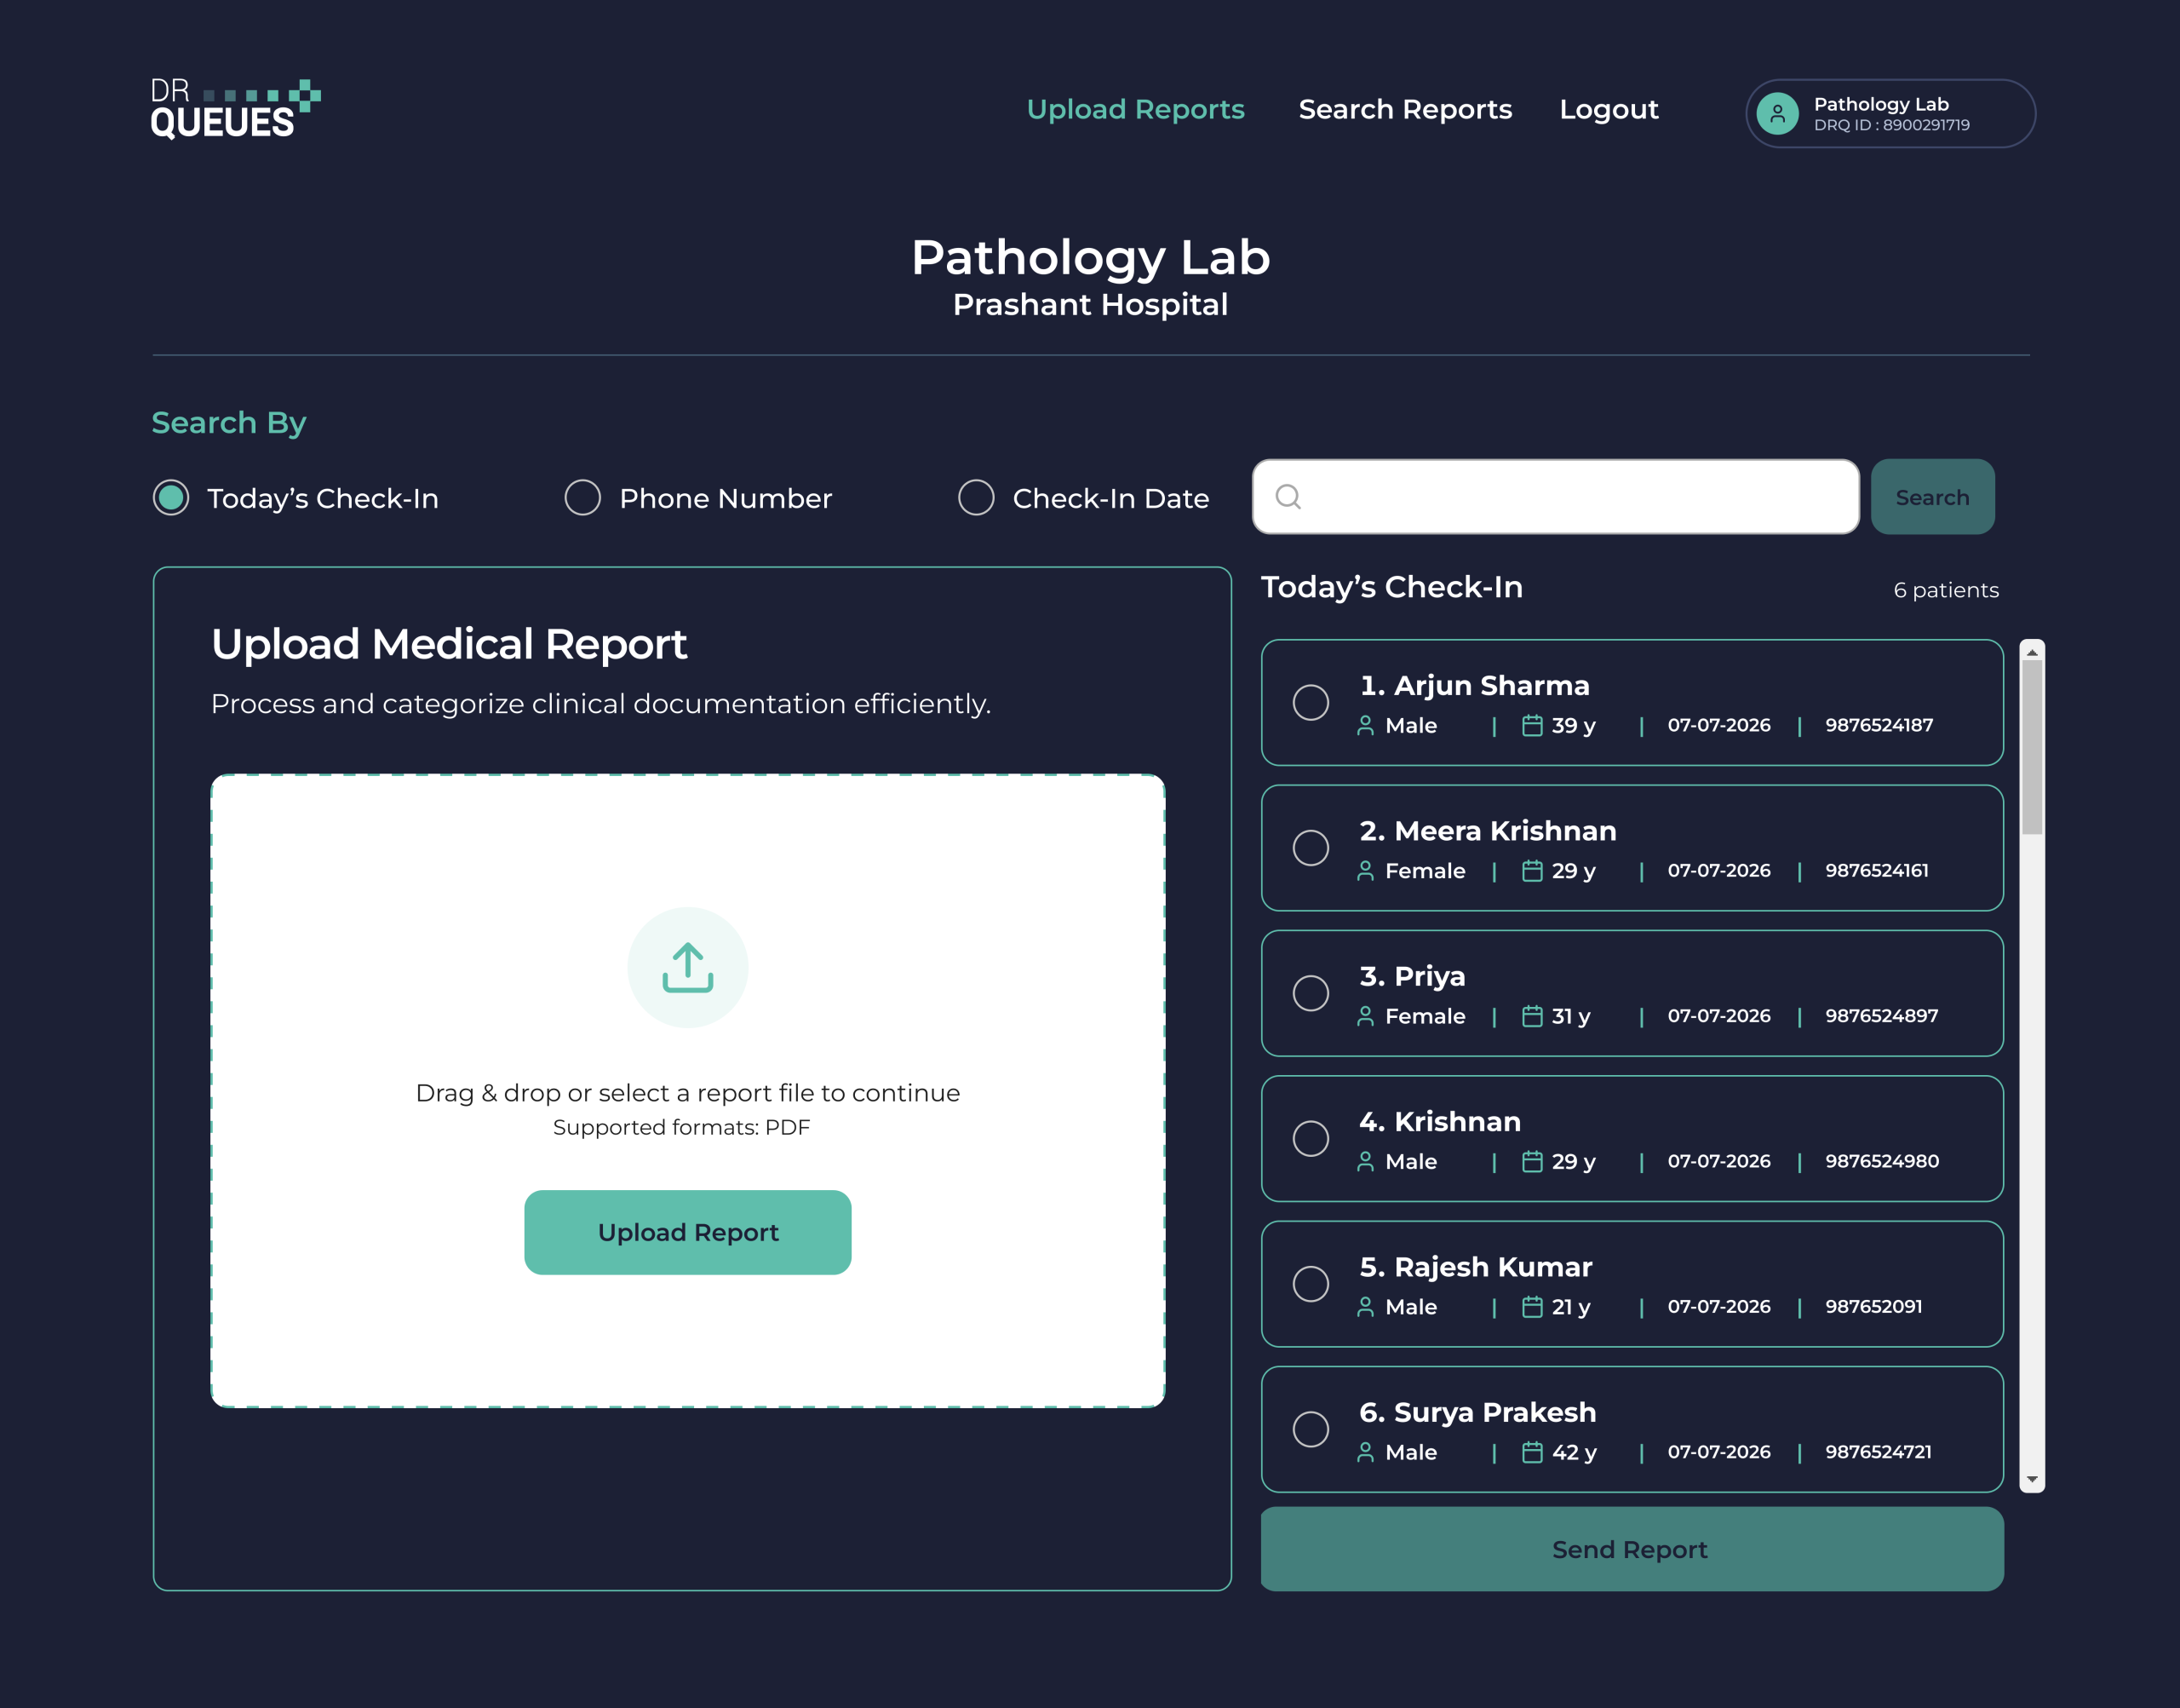This screenshot has width=2180, height=1708.
Task: Click the calendar icon beside 39 y
Action: click(x=1532, y=725)
